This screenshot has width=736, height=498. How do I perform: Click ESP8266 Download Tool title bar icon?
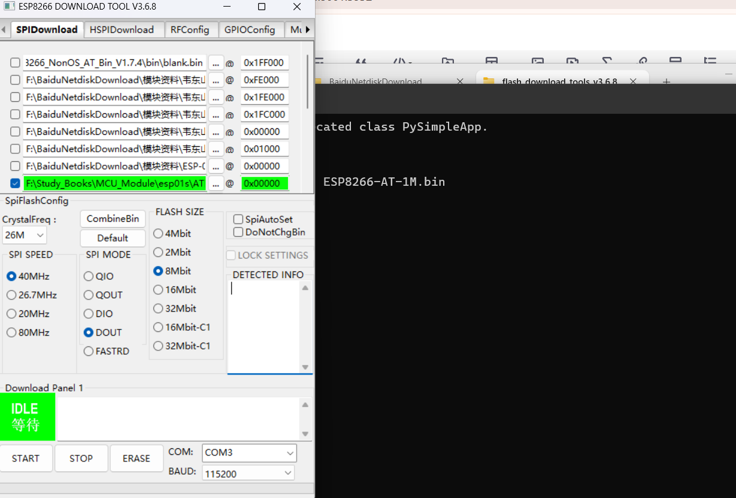pos(9,7)
